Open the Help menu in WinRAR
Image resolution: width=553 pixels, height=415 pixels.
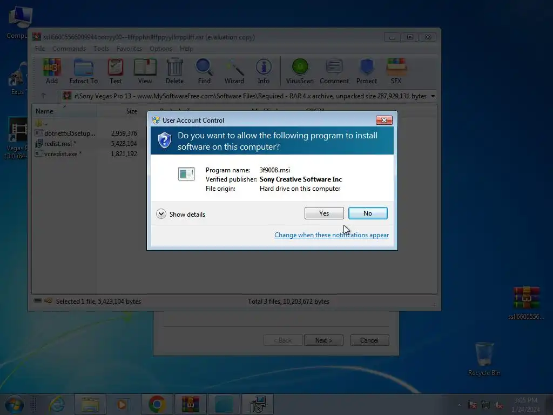[186, 49]
